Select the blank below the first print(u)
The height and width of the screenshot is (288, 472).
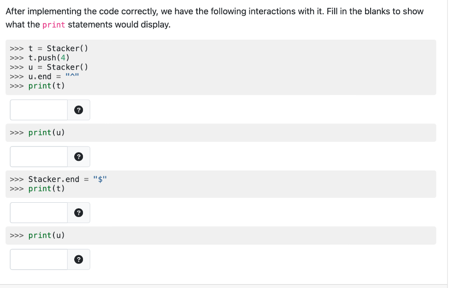coord(39,157)
